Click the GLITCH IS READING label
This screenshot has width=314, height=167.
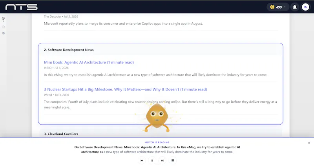[157, 142]
